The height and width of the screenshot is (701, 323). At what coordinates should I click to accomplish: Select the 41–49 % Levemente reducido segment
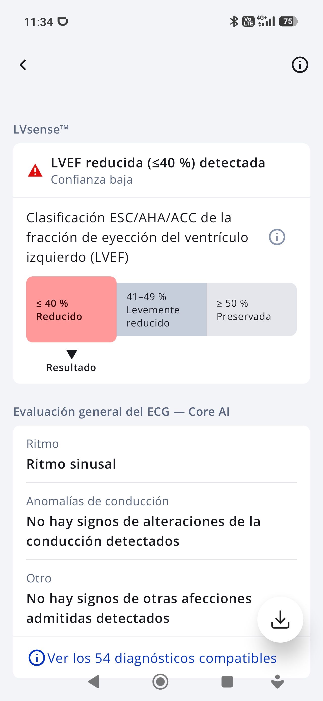(x=162, y=310)
